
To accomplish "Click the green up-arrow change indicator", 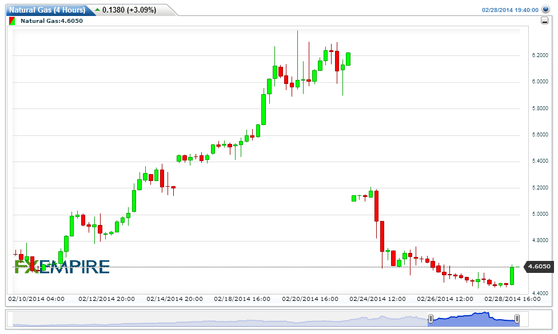I will click(98, 10).
